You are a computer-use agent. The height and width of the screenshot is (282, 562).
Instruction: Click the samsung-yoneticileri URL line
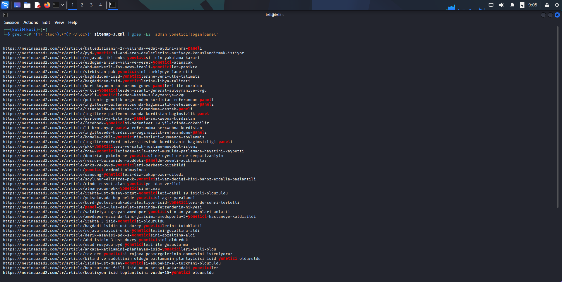(93, 175)
